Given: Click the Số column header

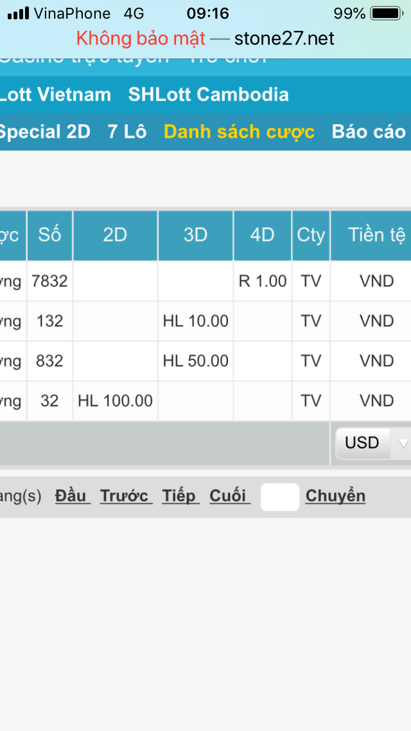Looking at the screenshot, I should tap(49, 235).
